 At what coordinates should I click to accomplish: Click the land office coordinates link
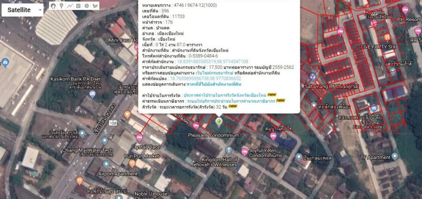pos(212,62)
